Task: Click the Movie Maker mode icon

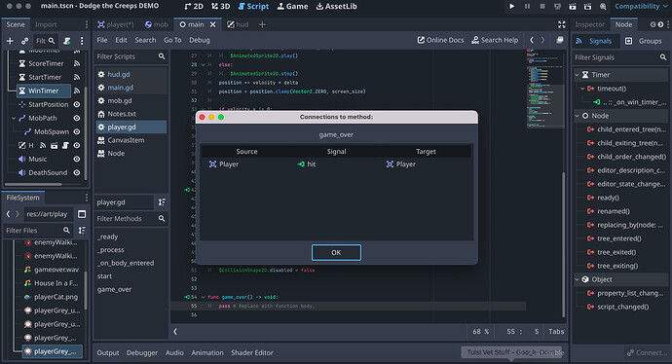Action: click(603, 7)
